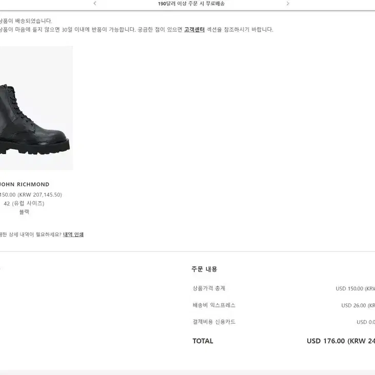Open the black lace-up boot product image
375x375 pixels.
coord(36,108)
